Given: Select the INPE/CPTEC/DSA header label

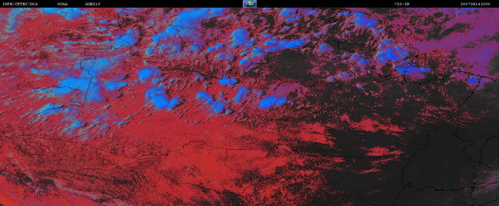Looking at the screenshot, I should [x=20, y=4].
